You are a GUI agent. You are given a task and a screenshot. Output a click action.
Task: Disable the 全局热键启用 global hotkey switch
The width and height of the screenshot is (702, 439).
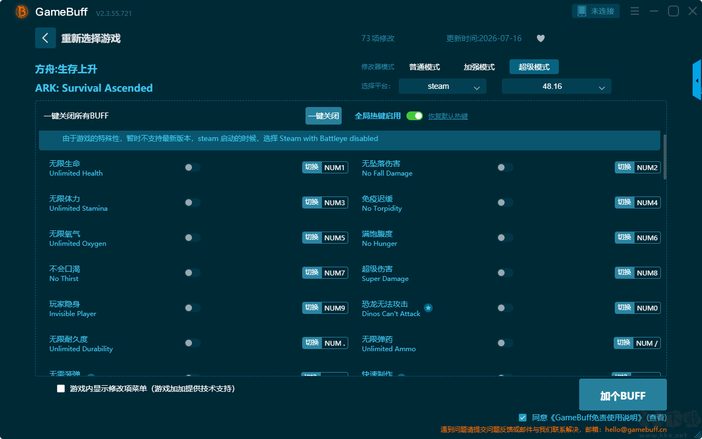pos(415,116)
